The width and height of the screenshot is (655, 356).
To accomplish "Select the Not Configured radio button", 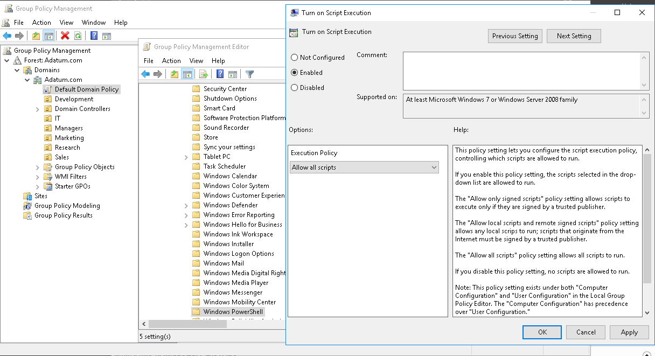I will 294,58.
